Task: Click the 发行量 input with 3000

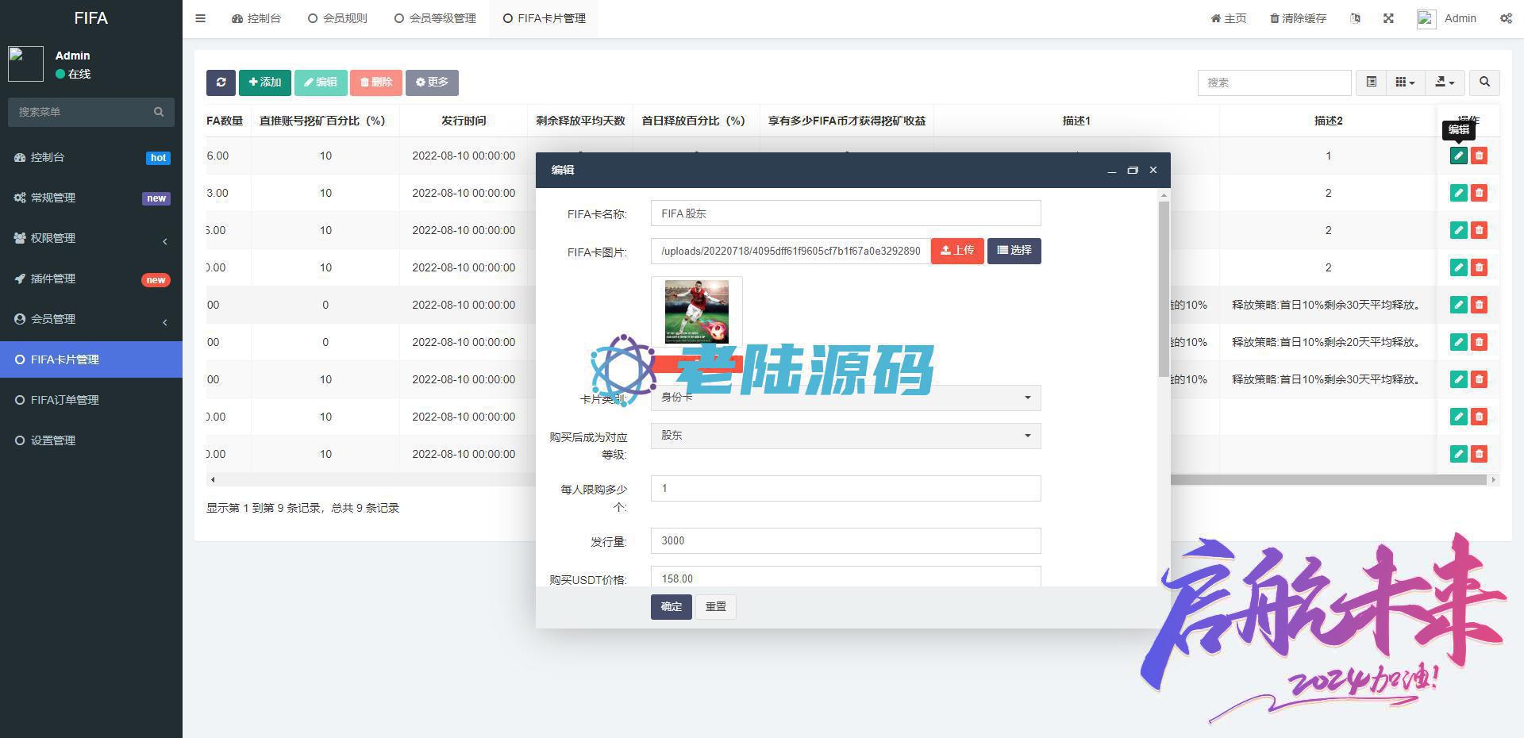Action: pyautogui.click(x=845, y=540)
